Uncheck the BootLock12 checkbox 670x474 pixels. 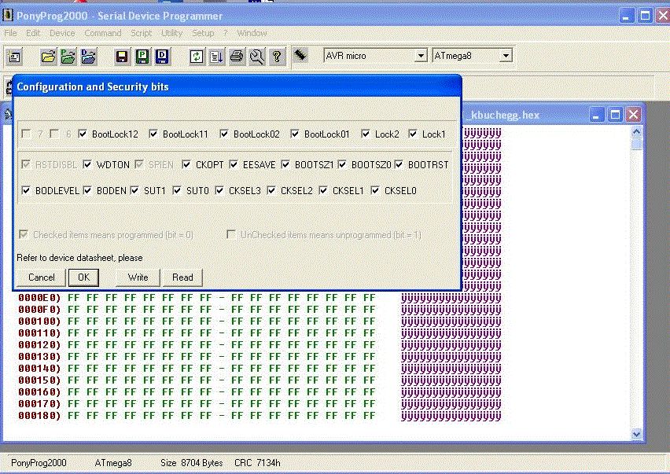click(83, 134)
